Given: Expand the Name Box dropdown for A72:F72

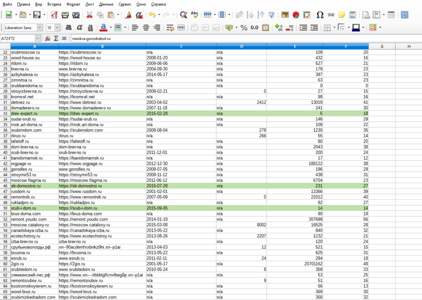Looking at the screenshot, I should pos(38,38).
